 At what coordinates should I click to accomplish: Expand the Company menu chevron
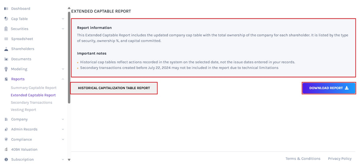point(63,119)
